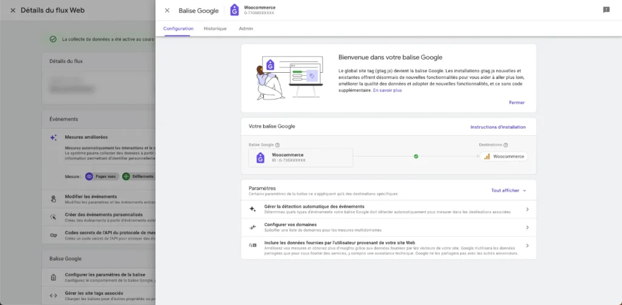Open Instructions d'installation
The image size is (622, 305).
click(498, 127)
